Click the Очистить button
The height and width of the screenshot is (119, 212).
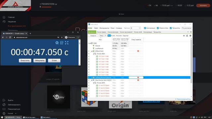pyautogui.click(x=25, y=60)
